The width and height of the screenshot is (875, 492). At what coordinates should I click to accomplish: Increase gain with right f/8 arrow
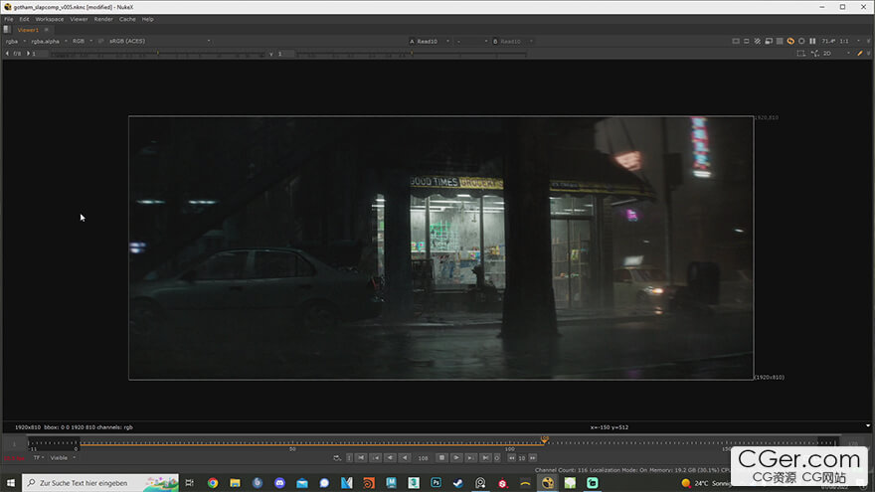coord(28,54)
